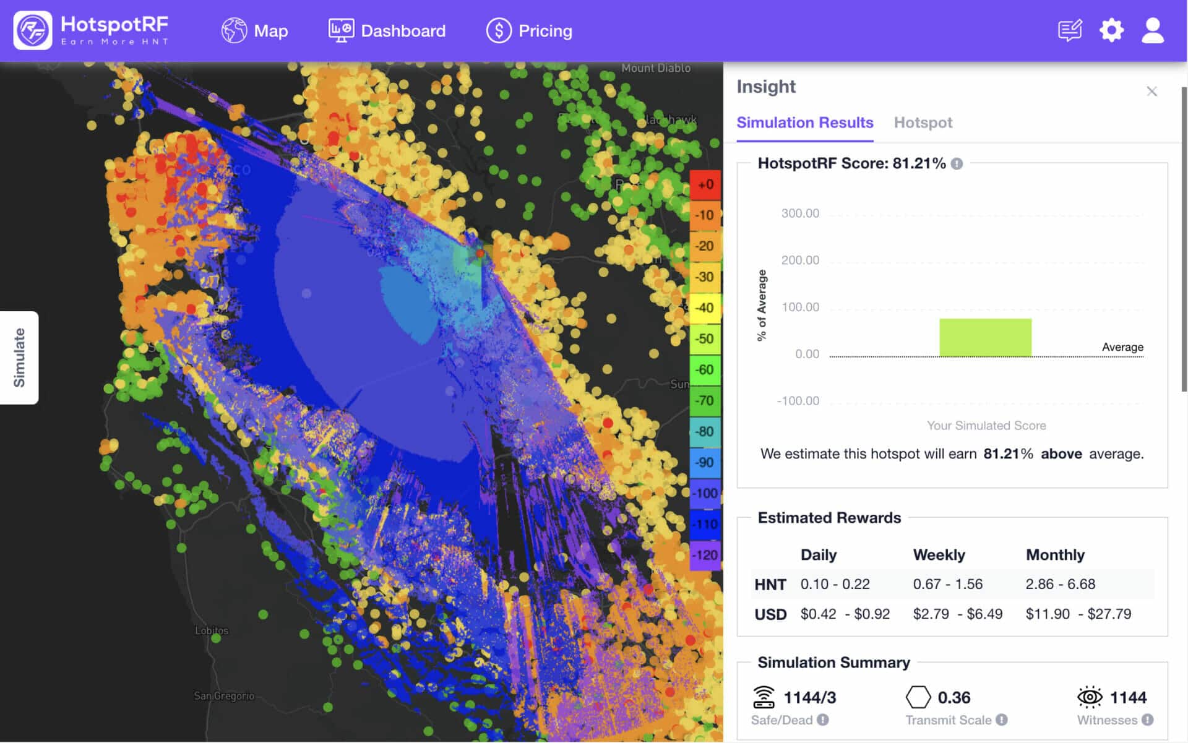Expand the Simulate side panel
This screenshot has width=1188, height=743.
tap(19, 358)
